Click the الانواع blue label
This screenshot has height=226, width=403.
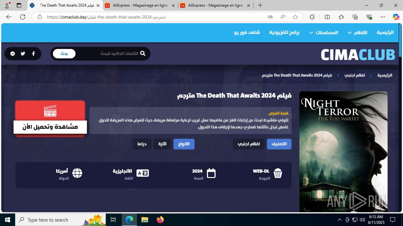pos(184,144)
